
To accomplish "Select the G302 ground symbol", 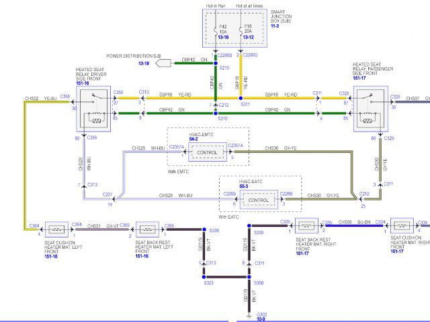I will click(249, 308).
